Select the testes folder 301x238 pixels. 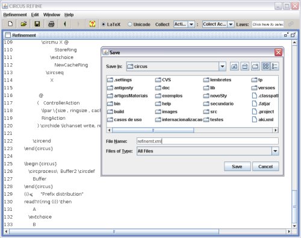pos(213,119)
